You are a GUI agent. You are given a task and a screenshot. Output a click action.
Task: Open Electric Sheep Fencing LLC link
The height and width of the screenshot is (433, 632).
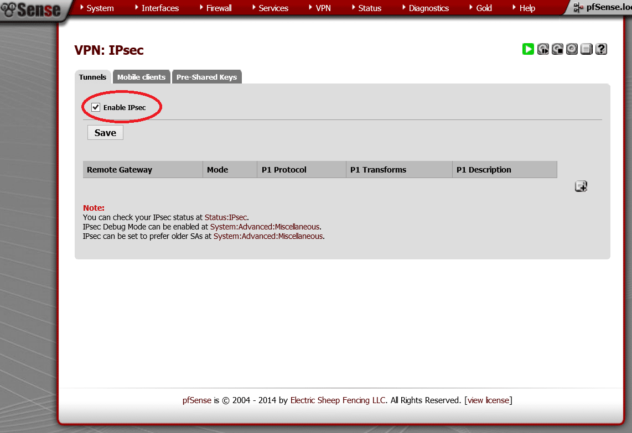click(x=338, y=400)
